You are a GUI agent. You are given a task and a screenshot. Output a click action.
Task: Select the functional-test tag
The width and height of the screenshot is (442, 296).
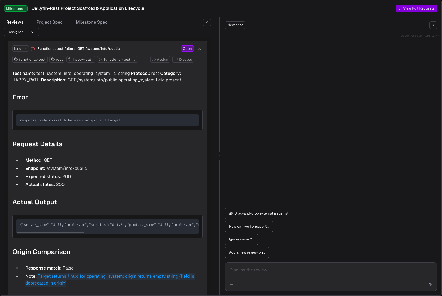point(30,59)
